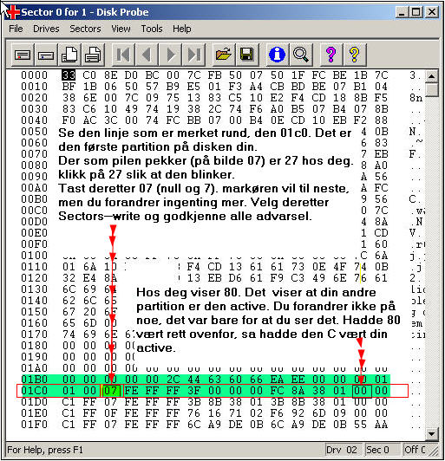Select byte C0 in row 0000
Viewport: 445px width, 461px height.
click(x=89, y=75)
